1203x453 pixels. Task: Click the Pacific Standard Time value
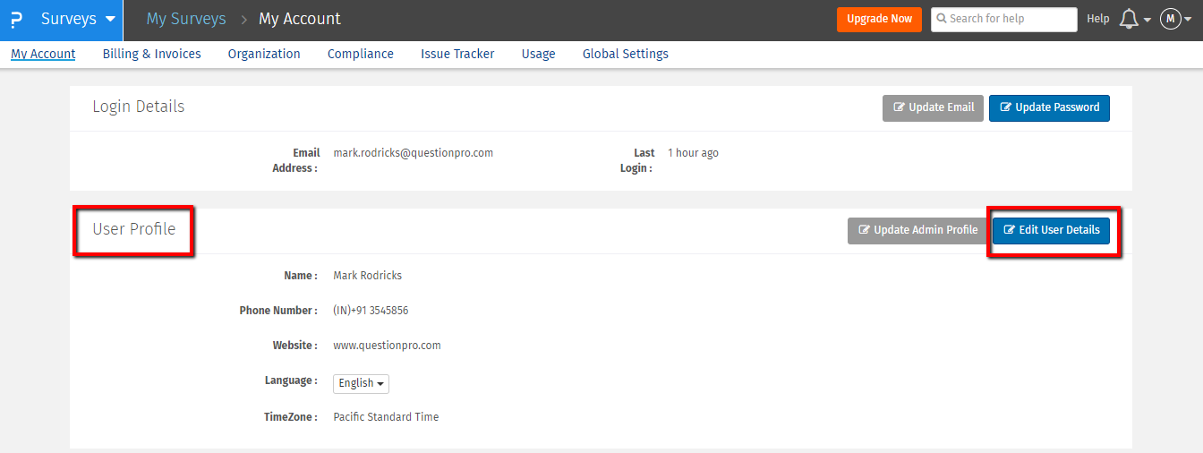[x=386, y=417]
